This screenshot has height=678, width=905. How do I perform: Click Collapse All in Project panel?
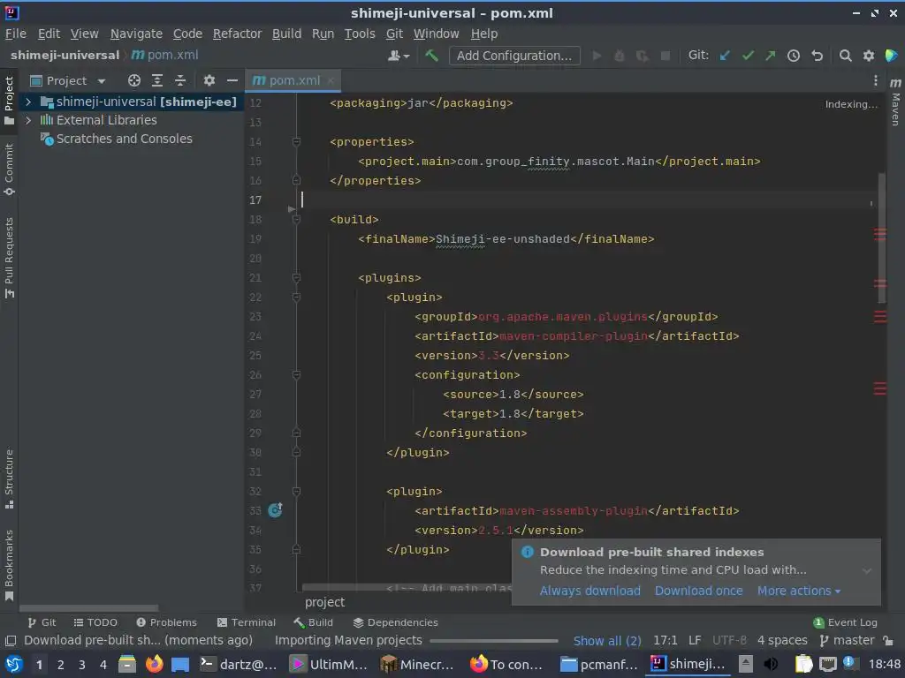pos(180,80)
